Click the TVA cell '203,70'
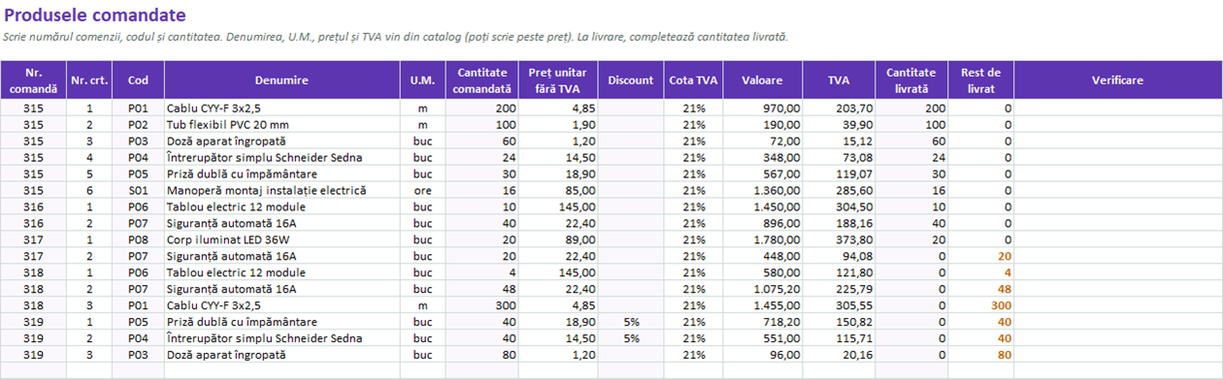Viewport: 1223px width, 379px height. [x=840, y=109]
